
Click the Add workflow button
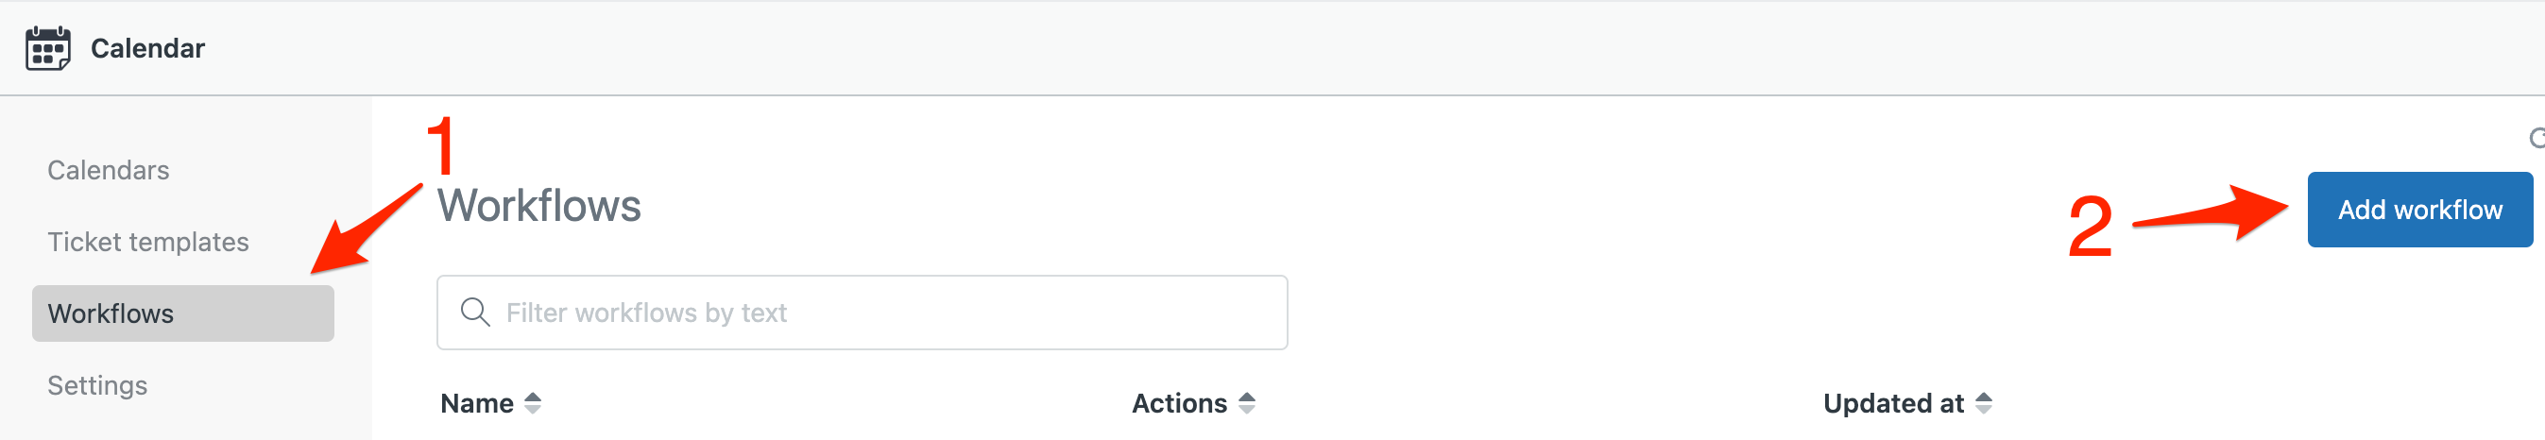tap(2419, 210)
